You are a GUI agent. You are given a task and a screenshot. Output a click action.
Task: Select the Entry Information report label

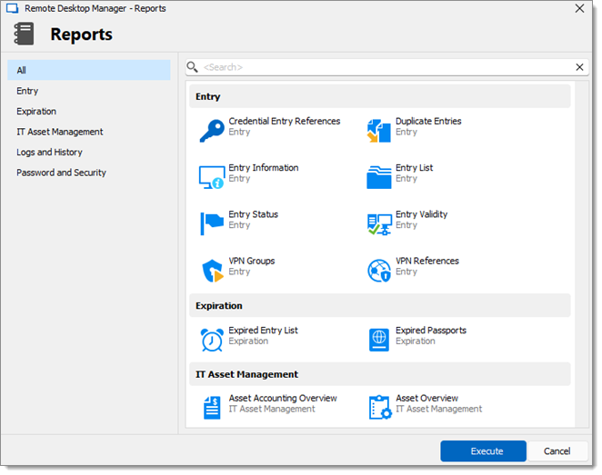coord(264,168)
